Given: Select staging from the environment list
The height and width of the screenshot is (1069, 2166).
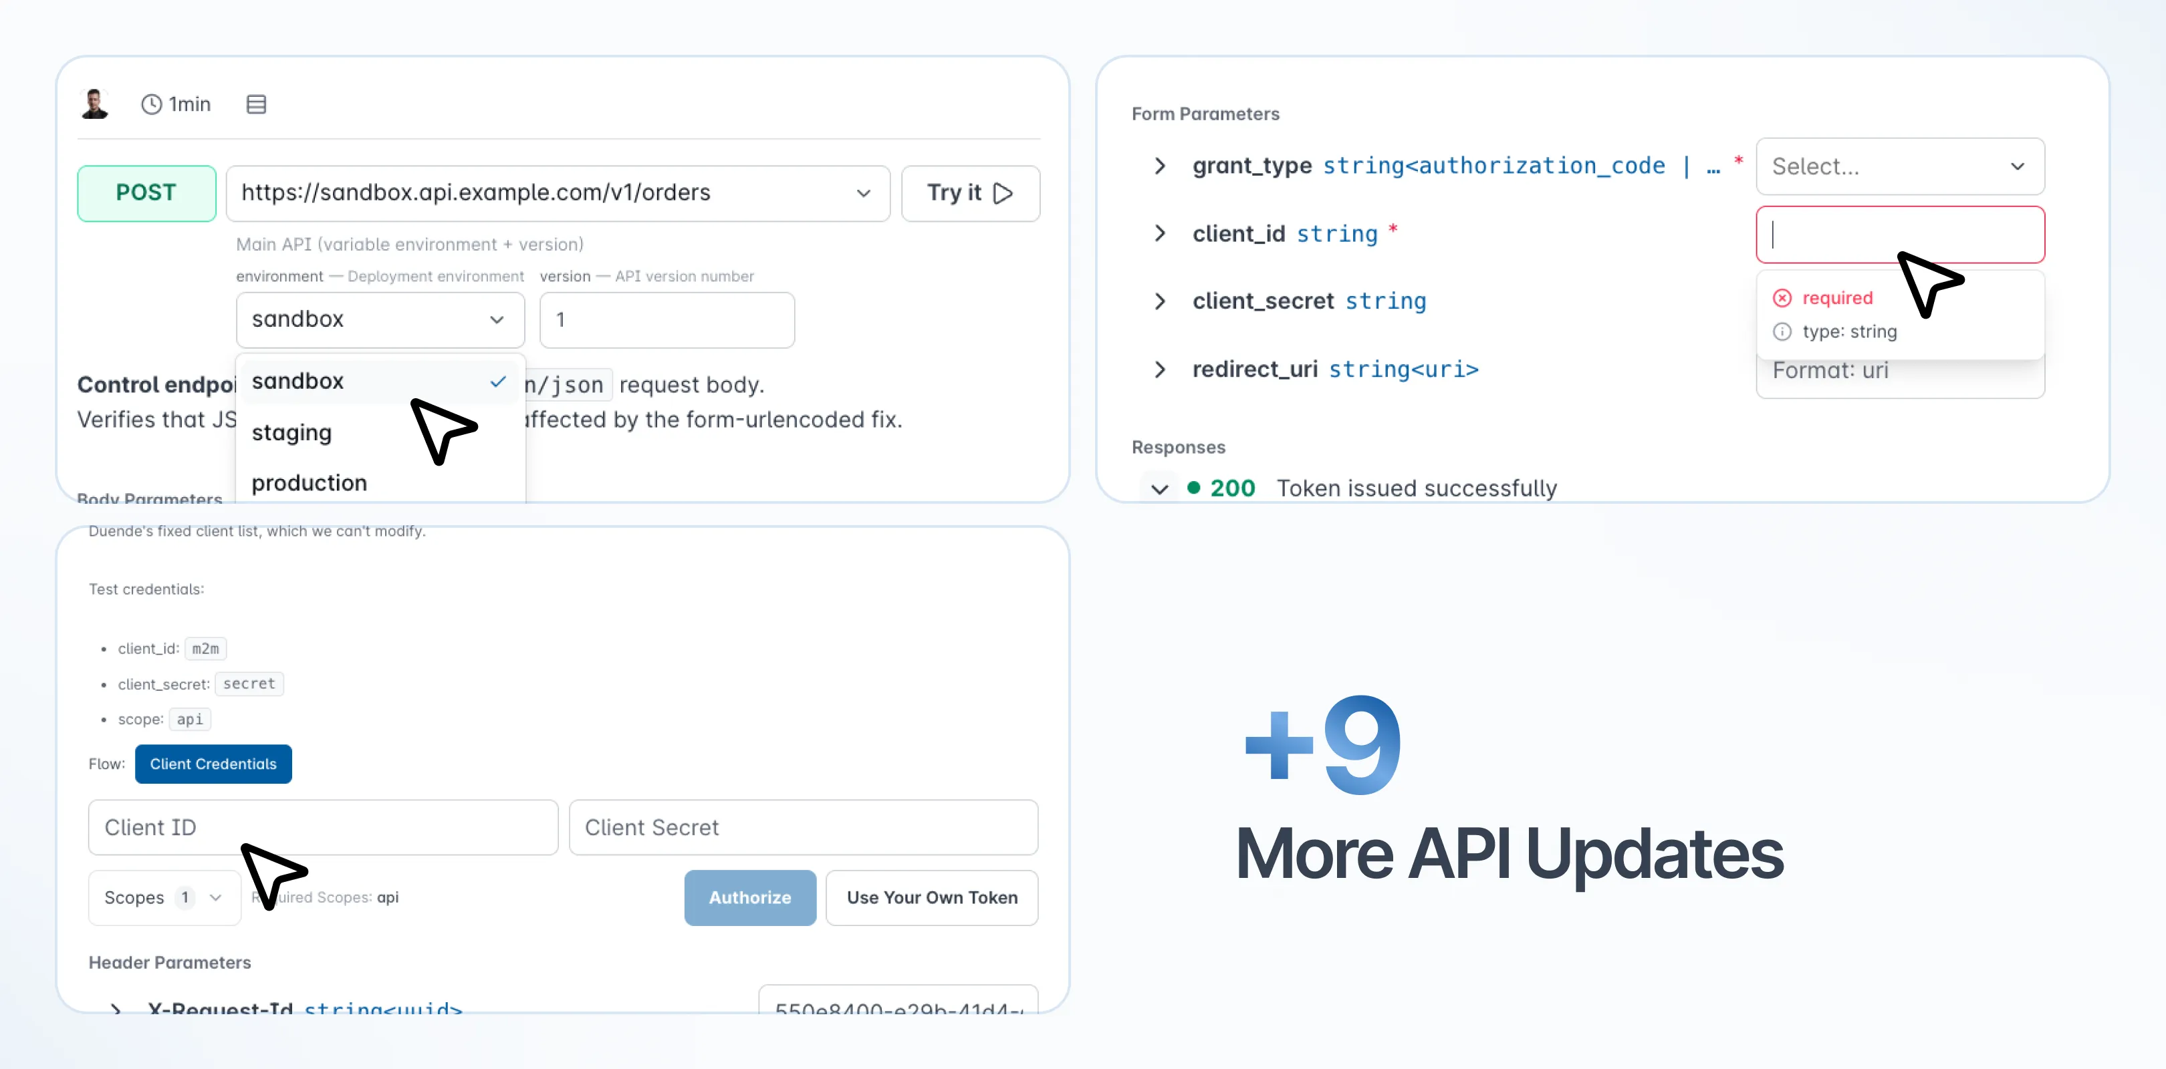Looking at the screenshot, I should [380, 433].
